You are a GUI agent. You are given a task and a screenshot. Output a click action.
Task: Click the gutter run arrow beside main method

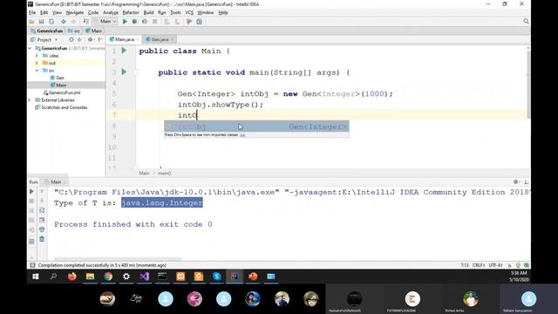(x=124, y=72)
